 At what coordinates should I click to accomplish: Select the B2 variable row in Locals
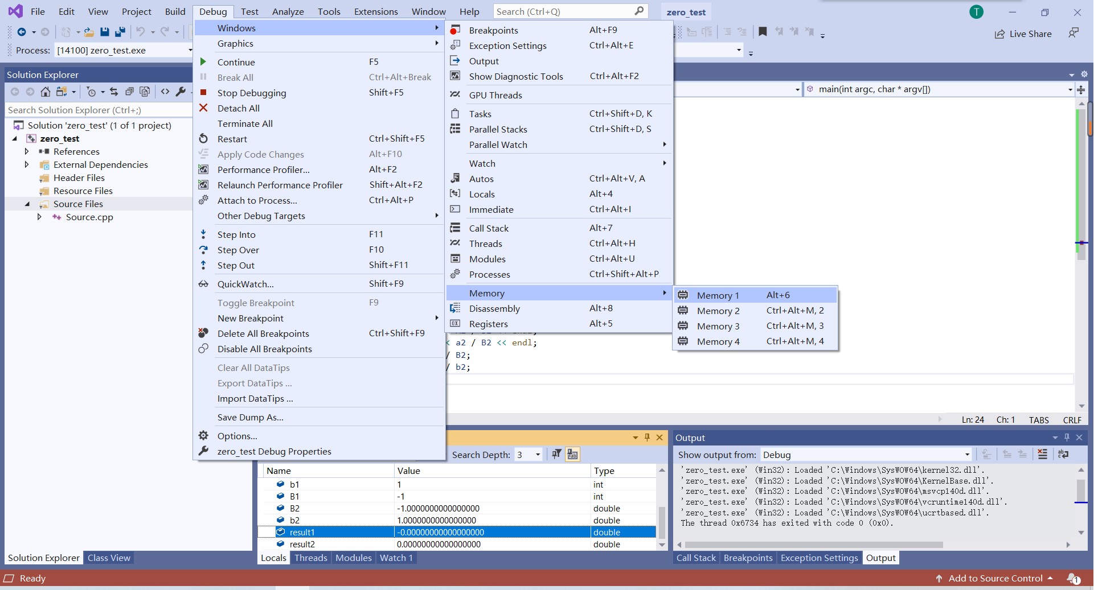(x=457, y=509)
